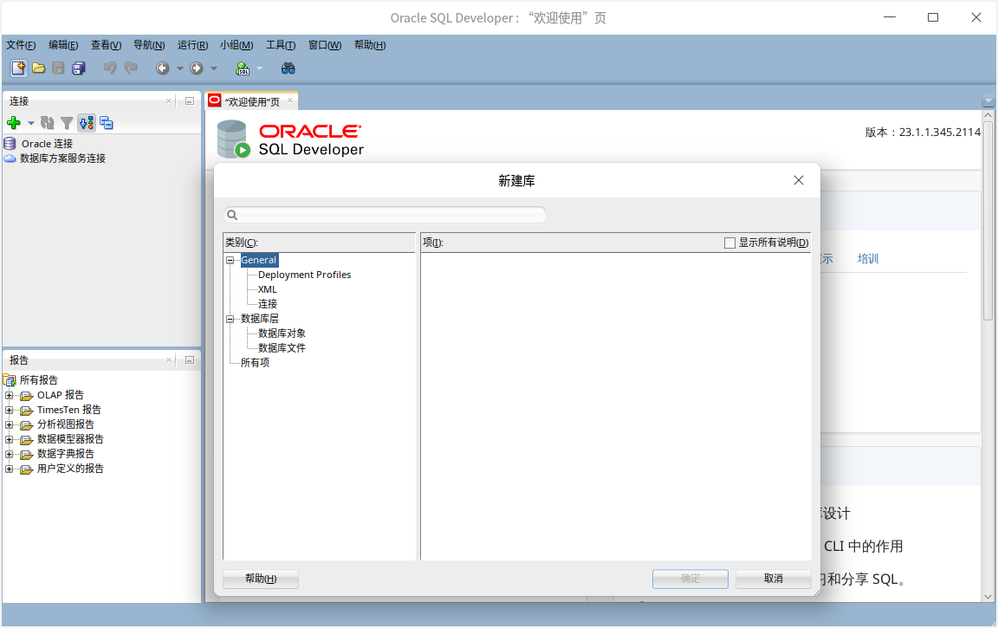Open the 编辑 menu
This screenshot has width=998, height=628.
tap(63, 45)
